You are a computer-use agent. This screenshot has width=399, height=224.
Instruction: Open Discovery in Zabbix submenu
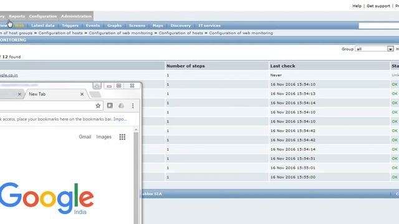[180, 26]
